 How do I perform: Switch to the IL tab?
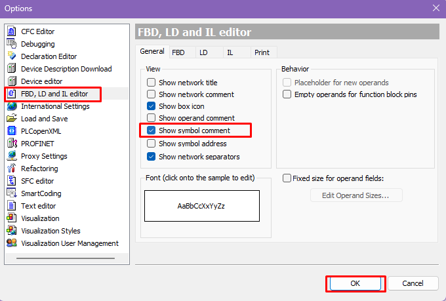coord(230,52)
